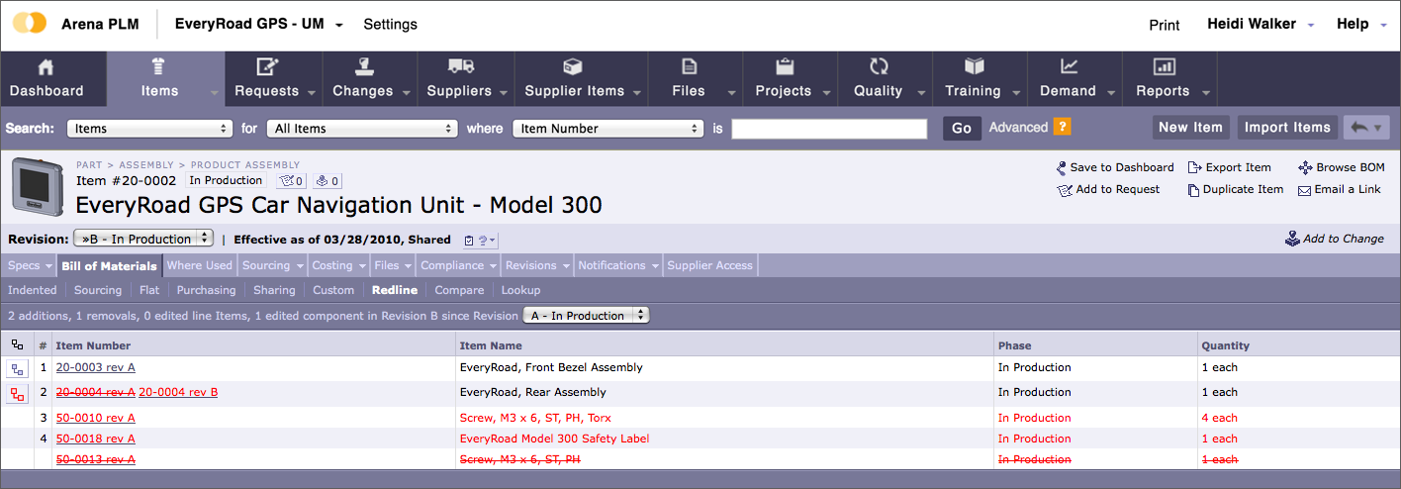Open the Help dropdown menu
The image size is (1401, 489).
[1361, 24]
